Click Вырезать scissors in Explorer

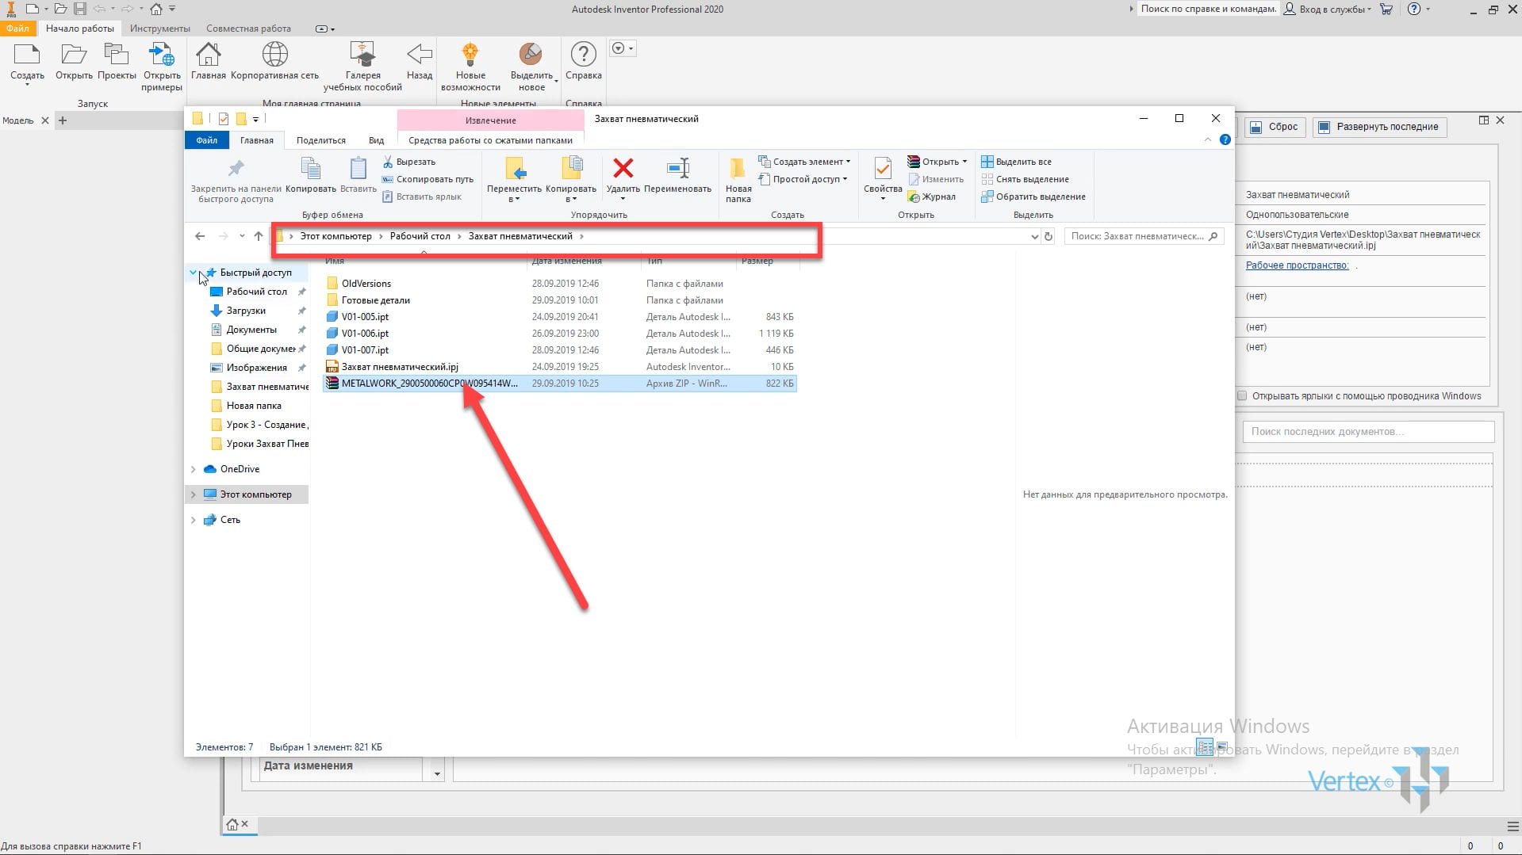pyautogui.click(x=409, y=162)
